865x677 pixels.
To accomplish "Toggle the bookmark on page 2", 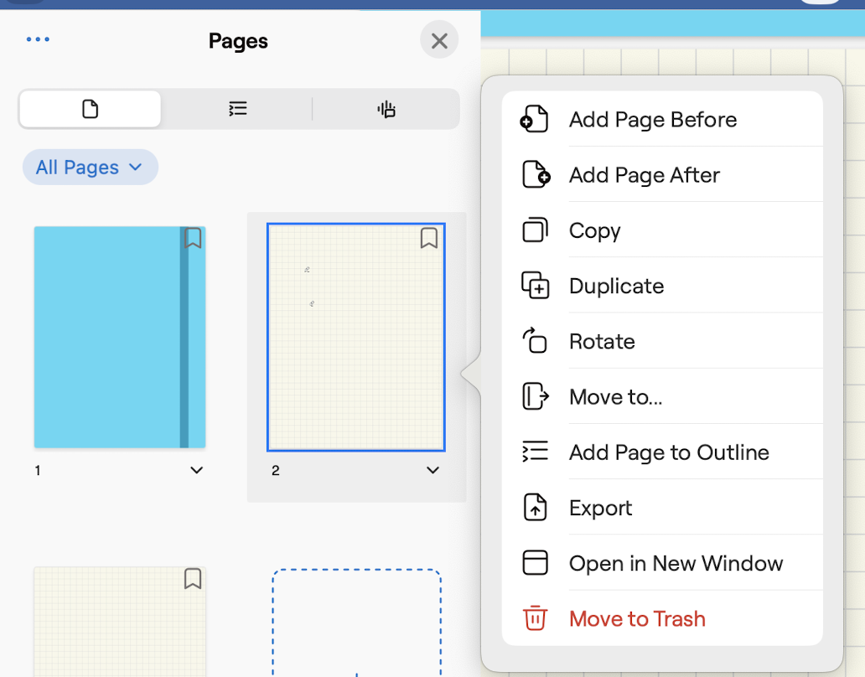I will [x=429, y=238].
